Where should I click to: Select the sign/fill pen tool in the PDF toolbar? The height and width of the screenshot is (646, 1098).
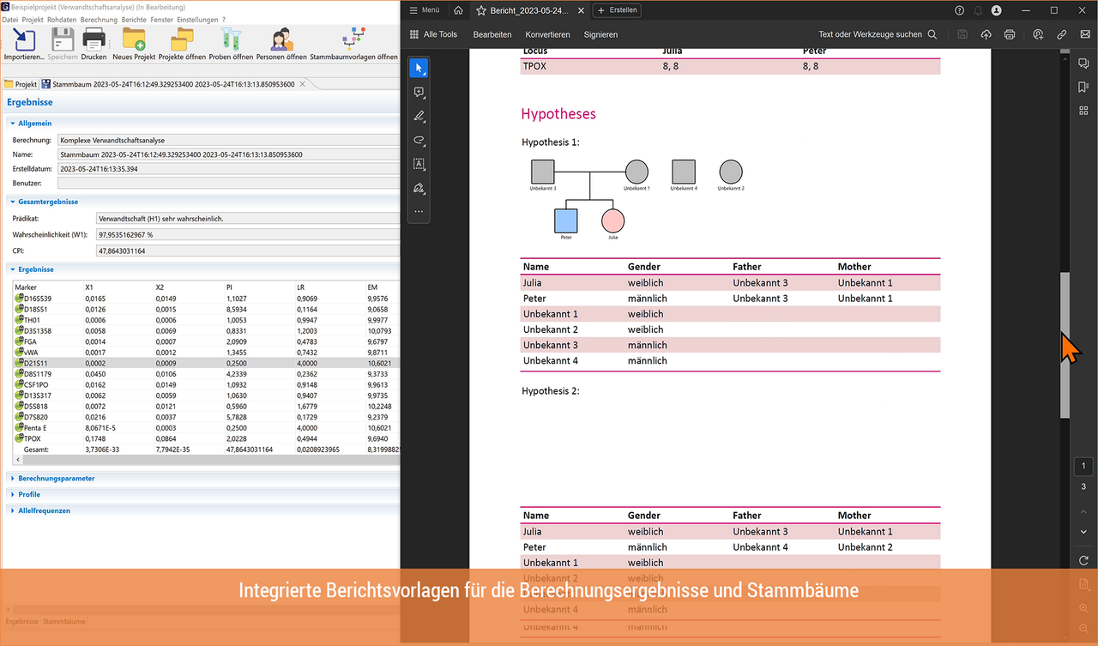tap(419, 187)
